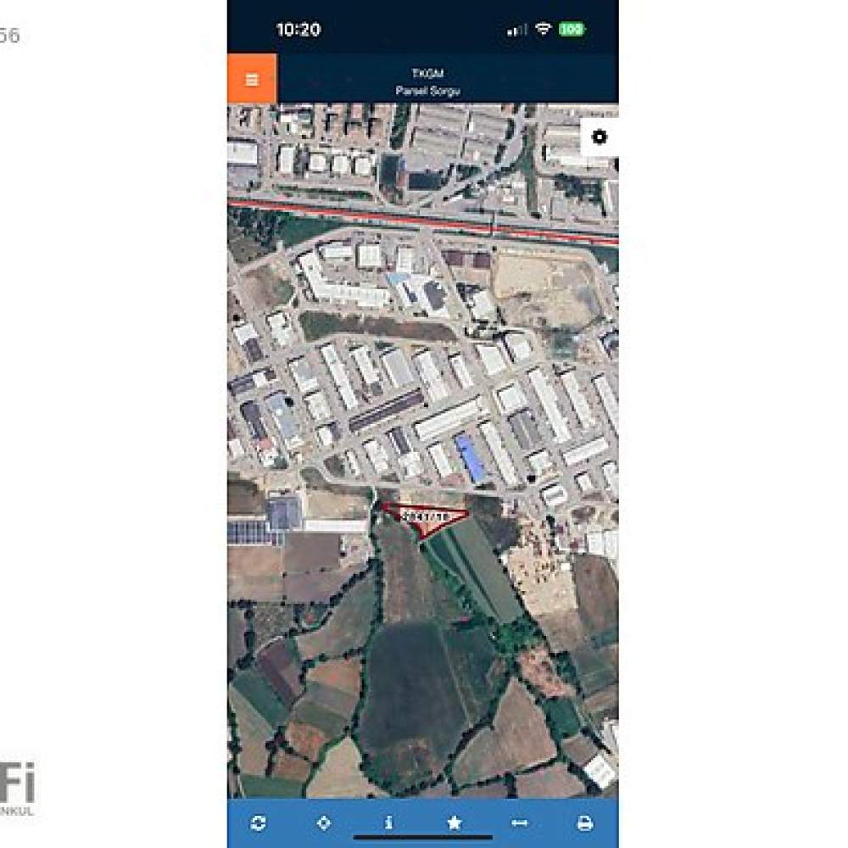Viewport: 848px width, 848px height.
Task: Tap the 10:20 clock in the status bar
Action: pos(298,29)
